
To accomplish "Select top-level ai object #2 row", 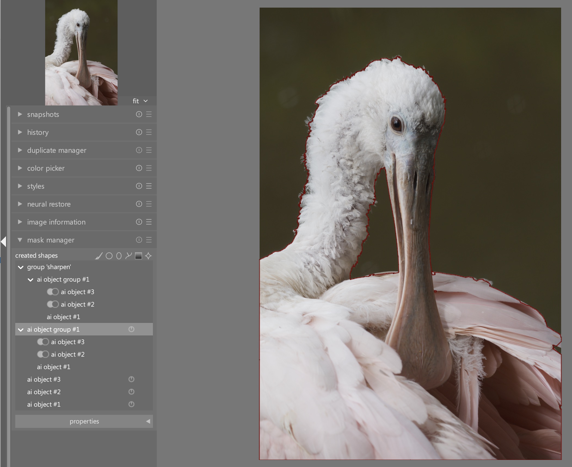I will 84,392.
